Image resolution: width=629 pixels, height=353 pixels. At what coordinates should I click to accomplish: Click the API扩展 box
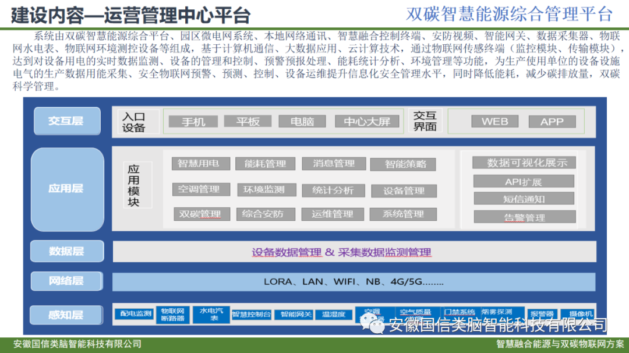pos(523,181)
